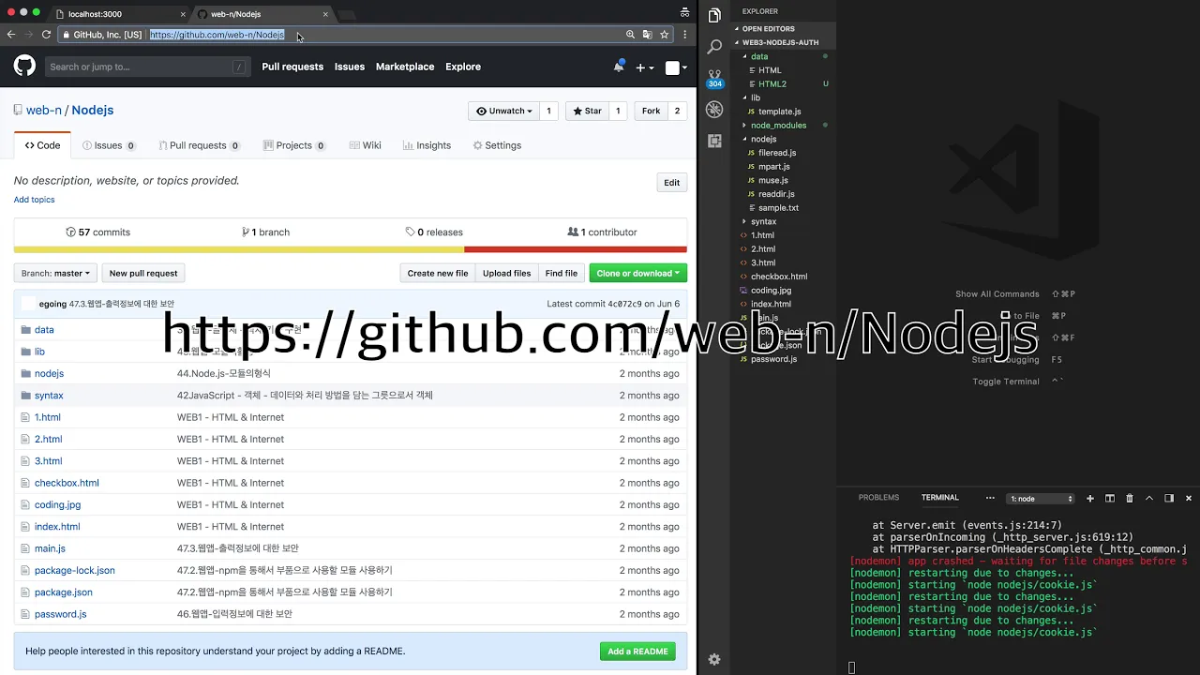The image size is (1200, 675).
Task: Split the terminal panel
Action: [x=1109, y=498]
